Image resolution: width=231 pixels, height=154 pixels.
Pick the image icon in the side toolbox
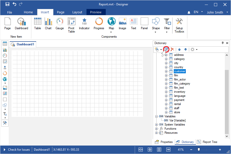click(x=5, y=88)
